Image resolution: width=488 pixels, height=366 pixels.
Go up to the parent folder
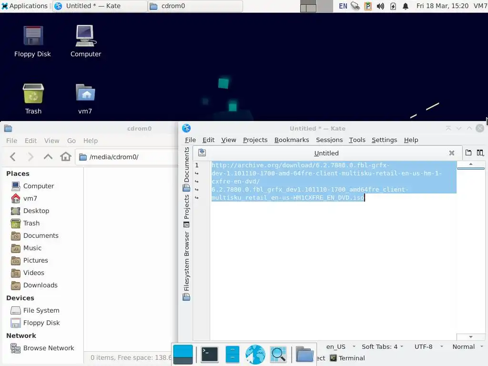point(48,156)
